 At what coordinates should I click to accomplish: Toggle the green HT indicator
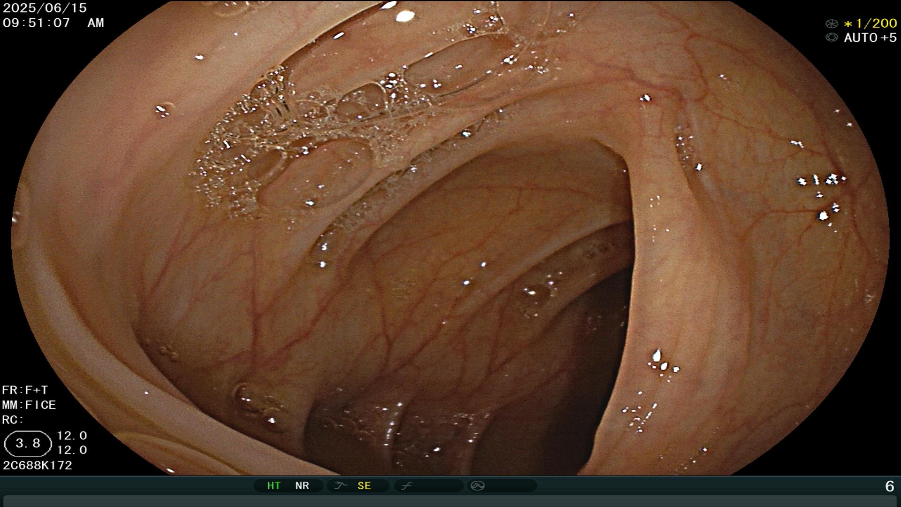click(x=274, y=486)
